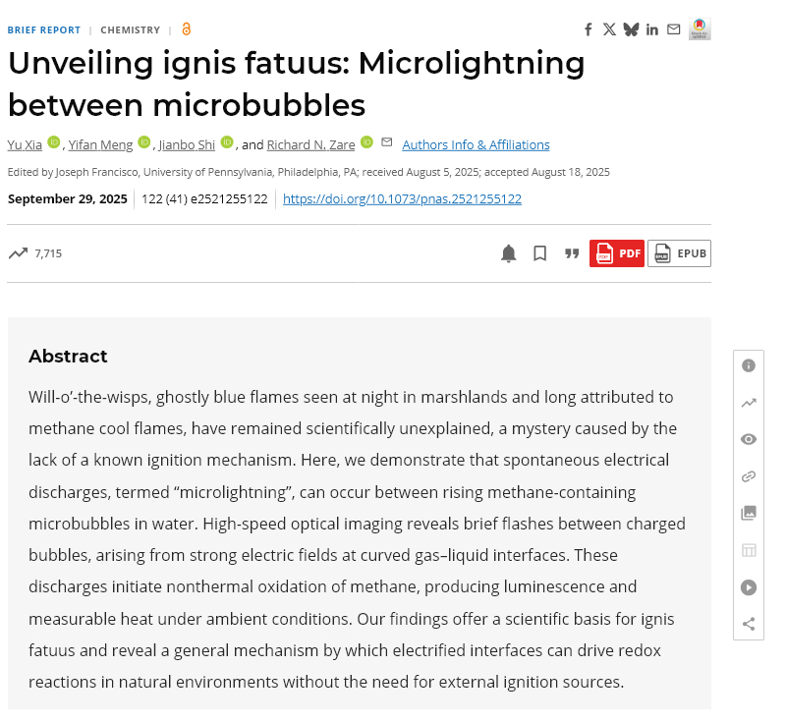The image size is (786, 722).
Task: Open Richard N. Zare's author link
Action: 310,144
